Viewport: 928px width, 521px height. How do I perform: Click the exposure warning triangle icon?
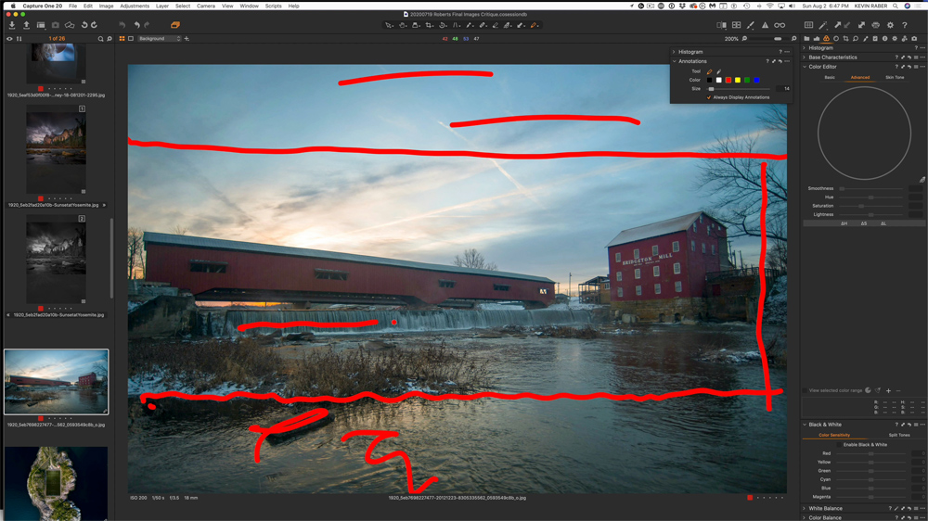coord(765,25)
